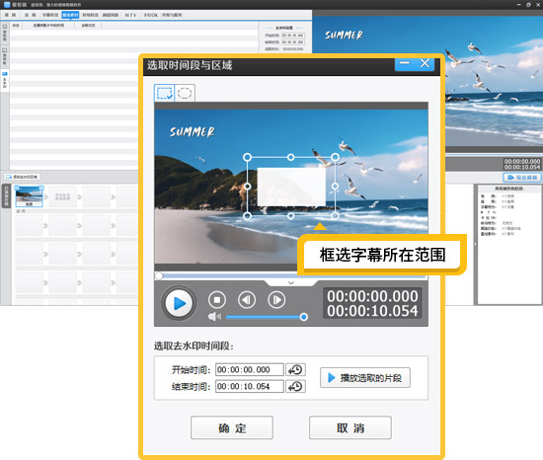Select the rectangular selection tool
The image size is (543, 460).
164,93
